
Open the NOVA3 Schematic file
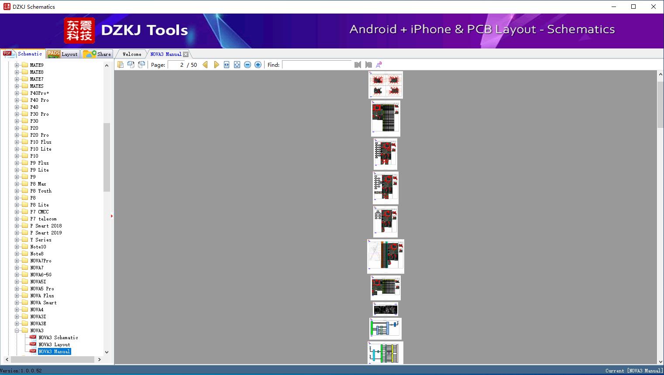58,337
